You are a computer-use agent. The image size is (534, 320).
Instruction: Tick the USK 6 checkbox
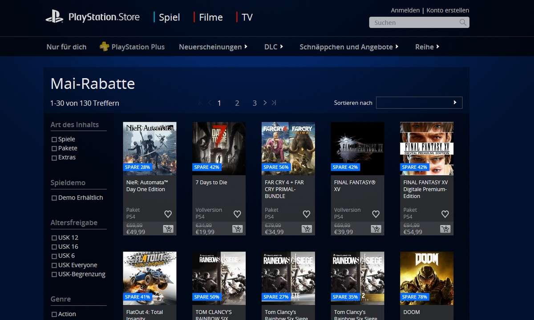tap(54, 256)
